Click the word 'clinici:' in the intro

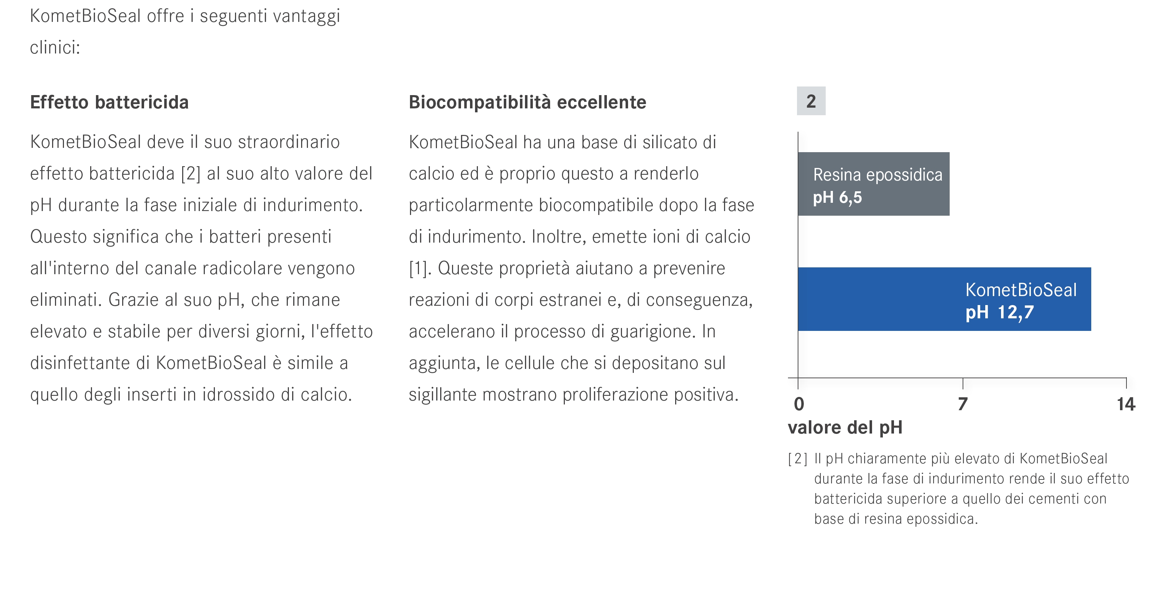pyautogui.click(x=55, y=48)
